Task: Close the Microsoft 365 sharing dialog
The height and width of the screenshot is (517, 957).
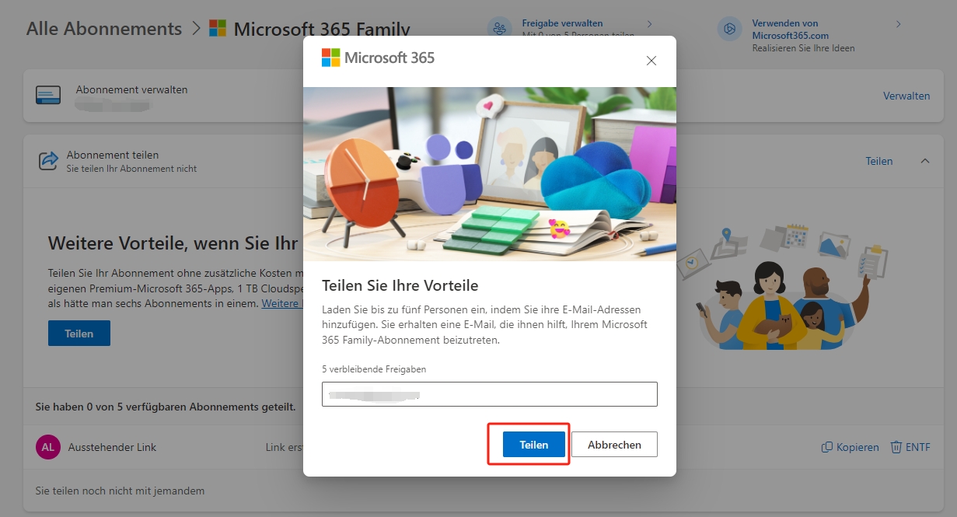Action: pyautogui.click(x=651, y=61)
